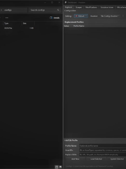
Task: Open the Replacer tab
Action: click(x=68, y=7)
